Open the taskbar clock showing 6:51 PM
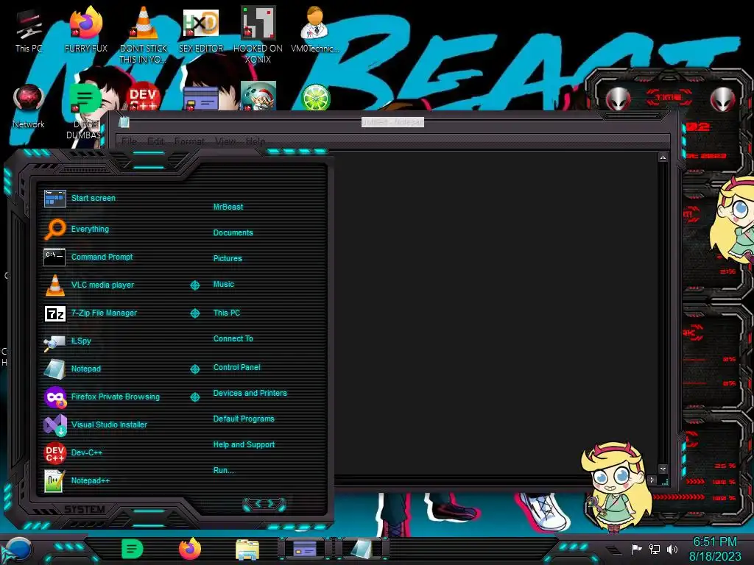754x565 pixels. 714,549
